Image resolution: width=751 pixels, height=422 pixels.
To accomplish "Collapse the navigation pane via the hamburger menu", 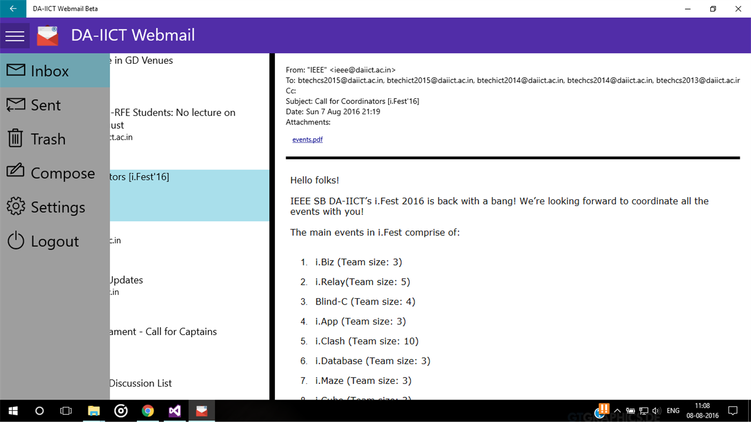I will tap(14, 35).
